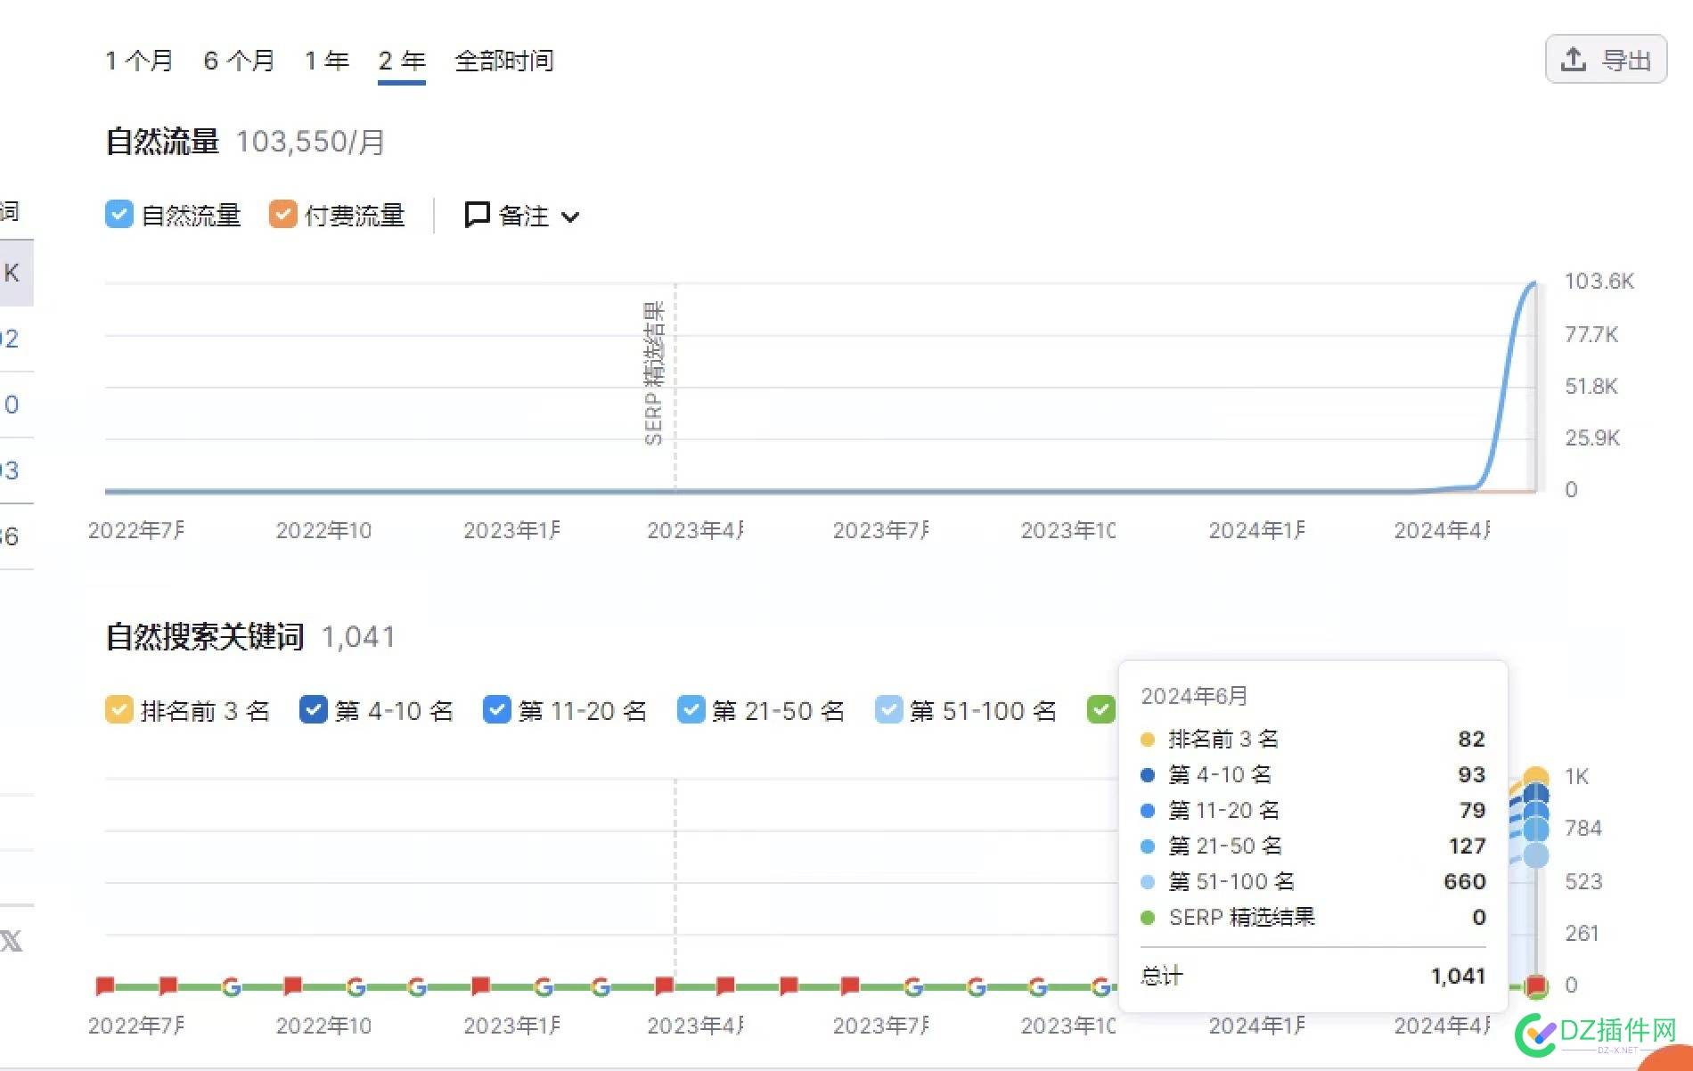Toggle the 付费流量 checkbox

tap(283, 215)
